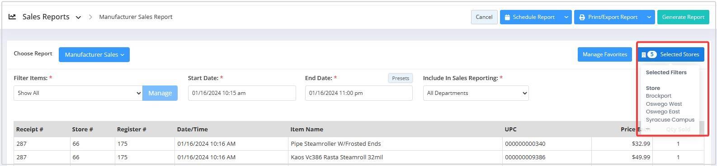The height and width of the screenshot is (166, 717).
Task: Click the 5 stores count badge
Action: [x=652, y=54]
